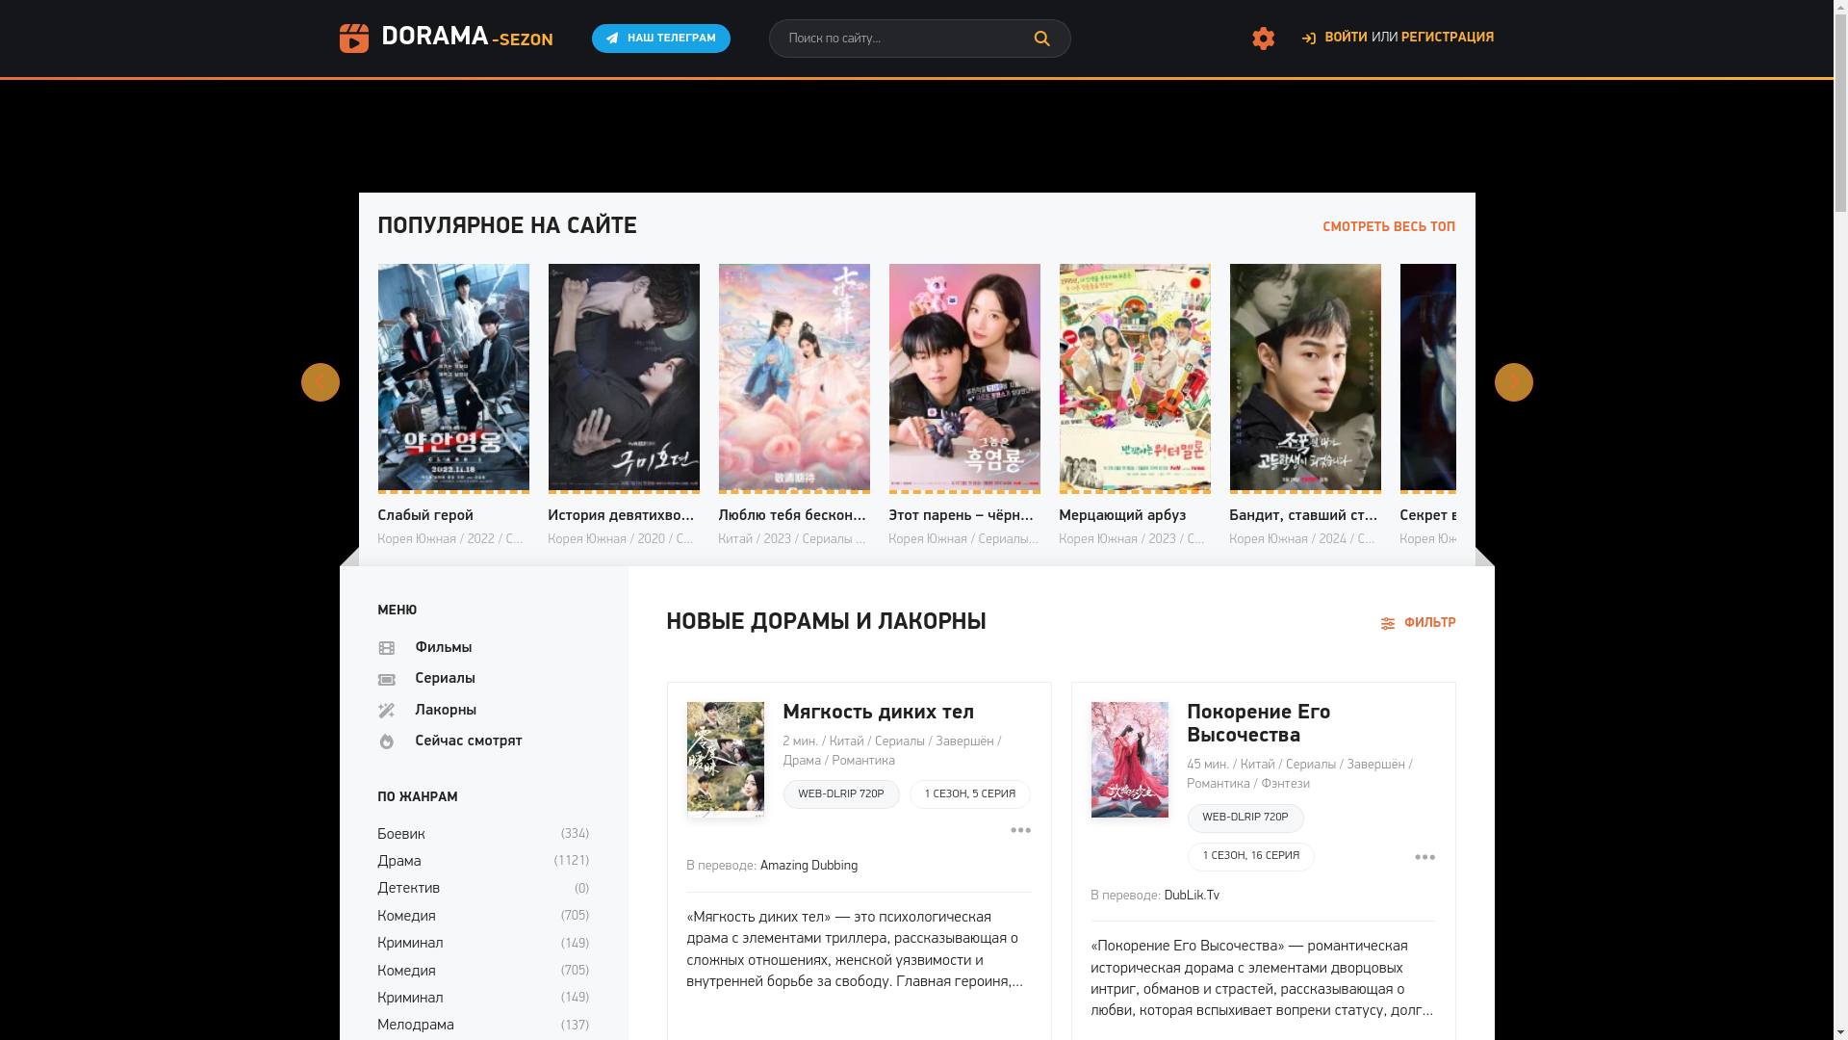Click the flame icon beside Сейчас смотрят
Image resolution: width=1848 pixels, height=1040 pixels.
coord(386,741)
